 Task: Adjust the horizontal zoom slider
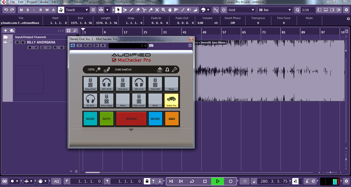point(330,172)
